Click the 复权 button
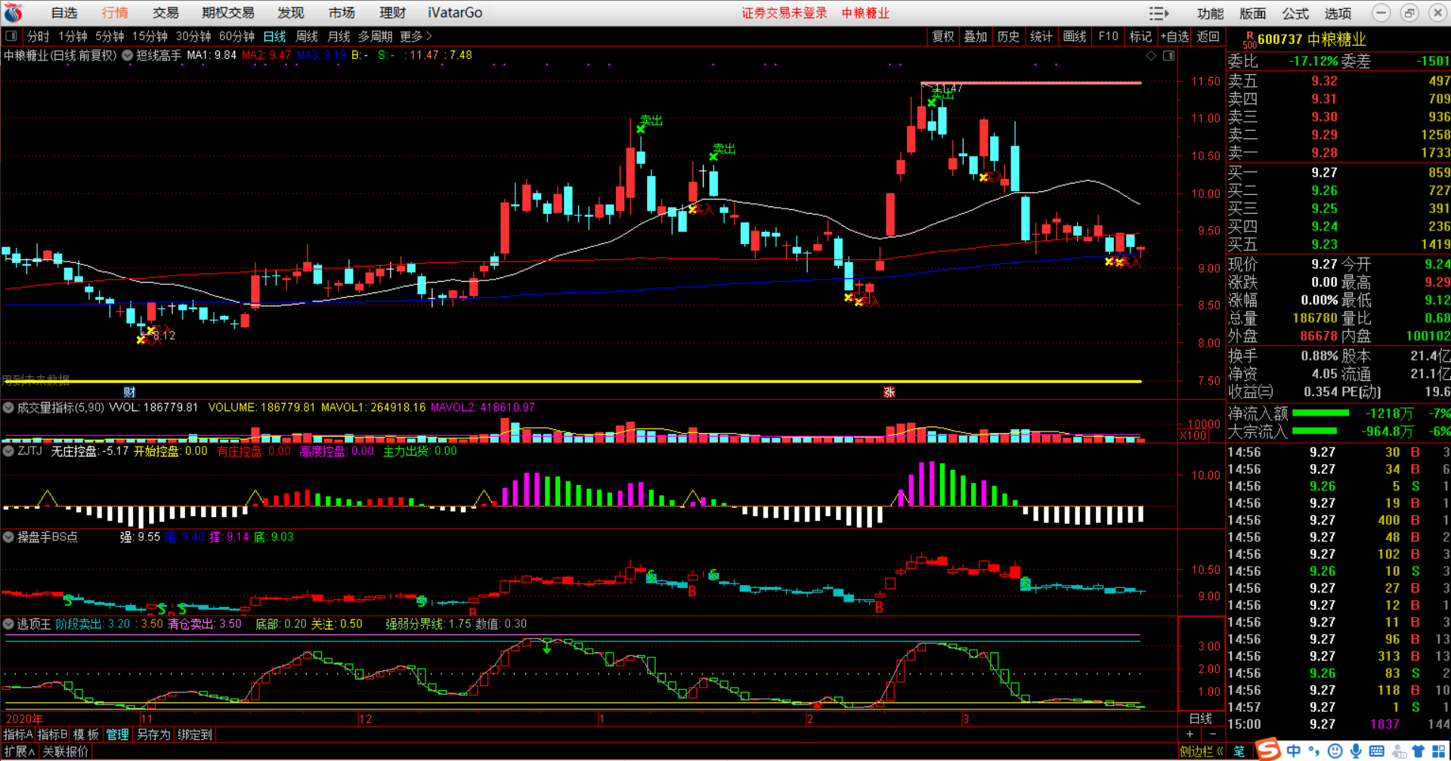The height and width of the screenshot is (761, 1451). (943, 36)
